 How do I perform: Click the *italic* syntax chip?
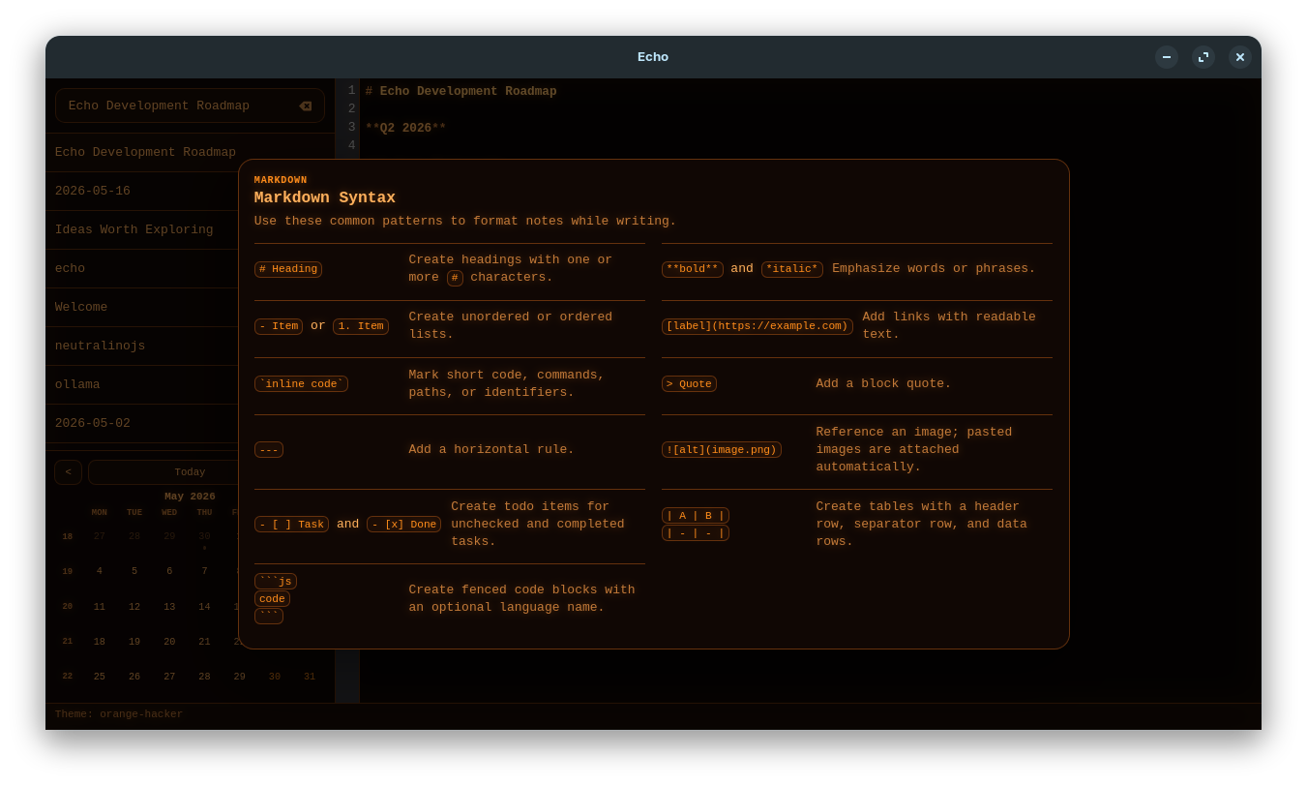(x=792, y=269)
